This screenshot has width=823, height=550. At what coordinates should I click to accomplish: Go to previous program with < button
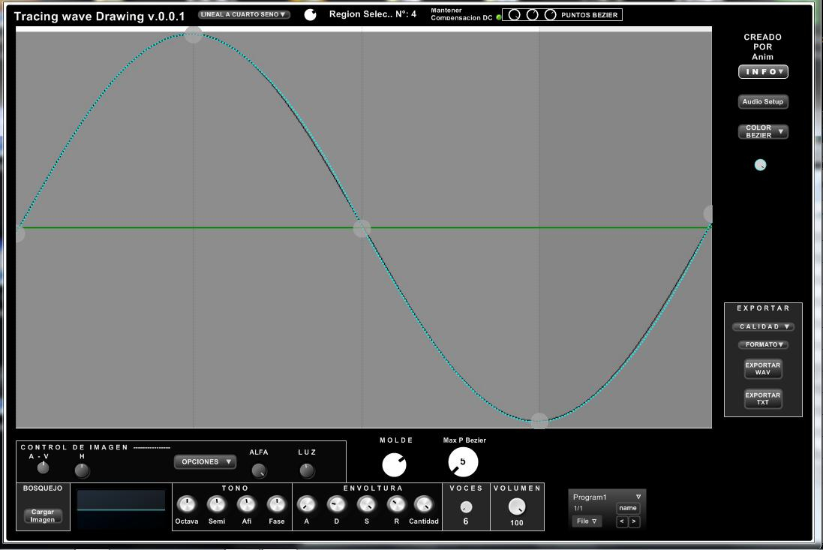622,521
